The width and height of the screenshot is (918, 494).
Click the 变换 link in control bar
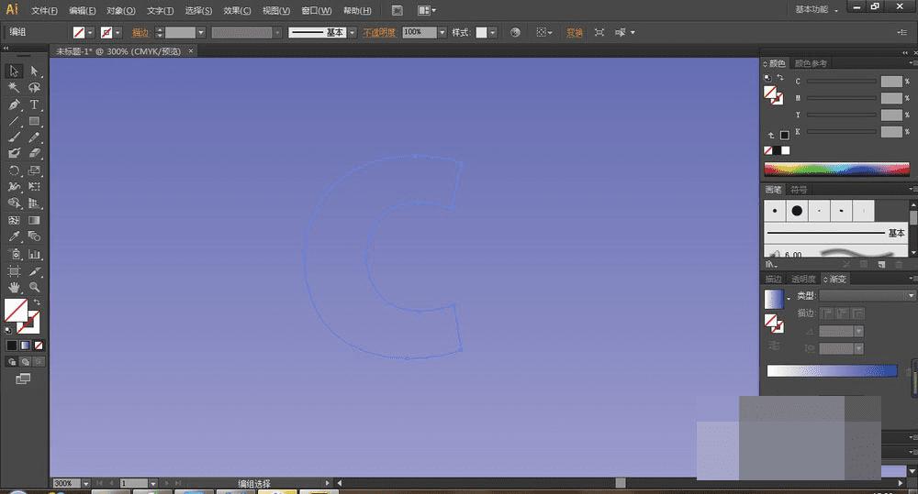pos(574,32)
